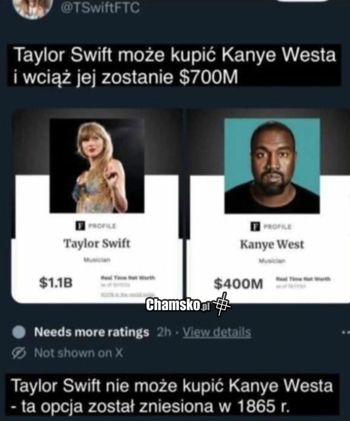Click the tweet text about $700M

pyautogui.click(x=174, y=66)
